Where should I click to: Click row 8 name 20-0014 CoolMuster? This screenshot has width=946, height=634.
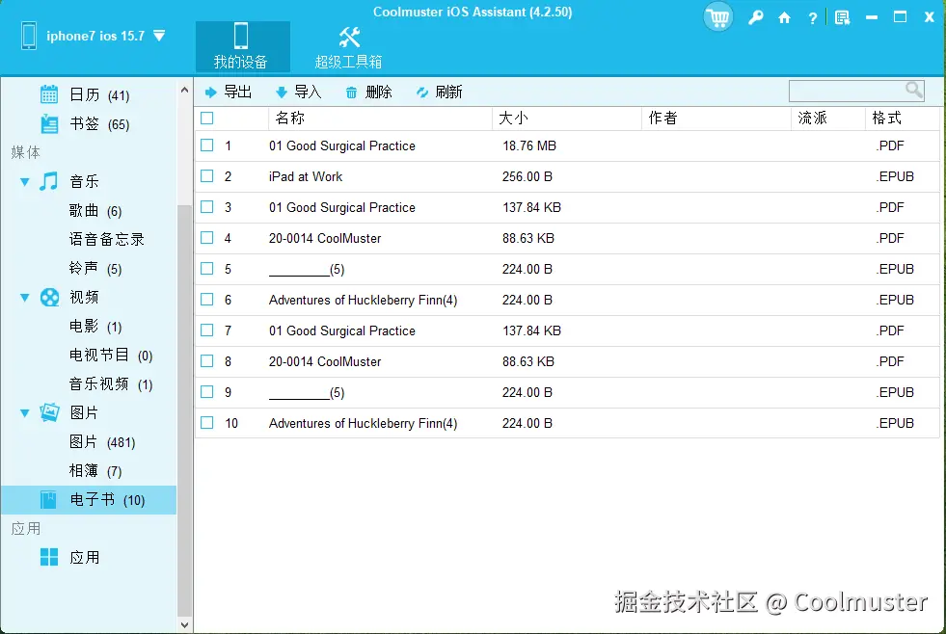coord(325,361)
